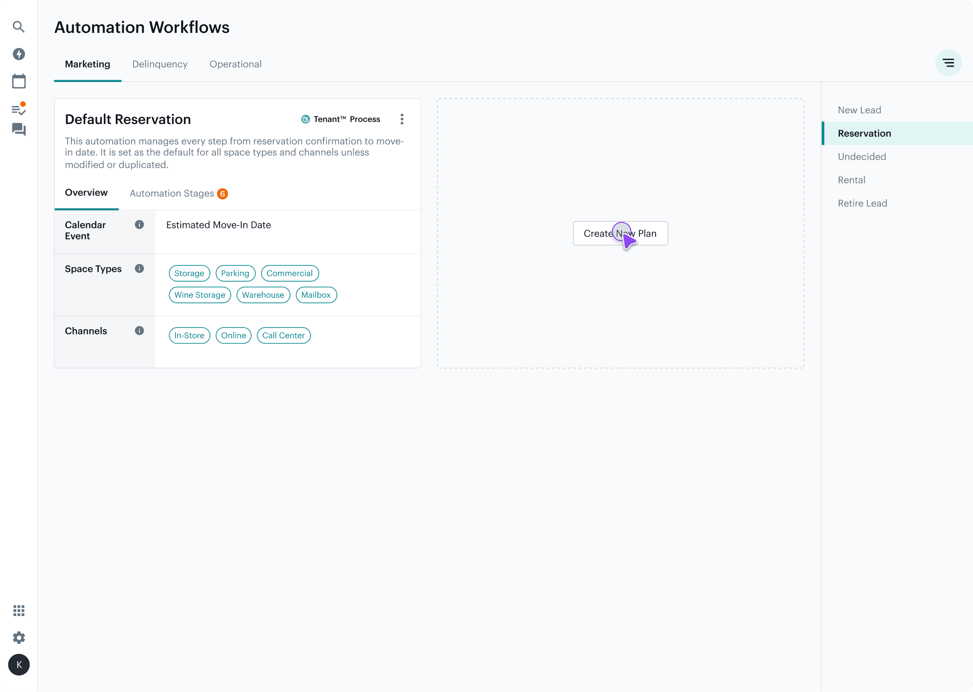Open the Default Reservation three-dot menu
This screenshot has height=692, width=973.
[x=402, y=120]
